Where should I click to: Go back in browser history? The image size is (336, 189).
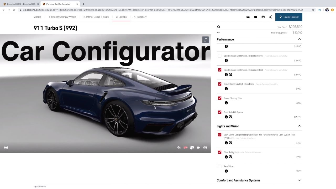[x=3, y=10]
